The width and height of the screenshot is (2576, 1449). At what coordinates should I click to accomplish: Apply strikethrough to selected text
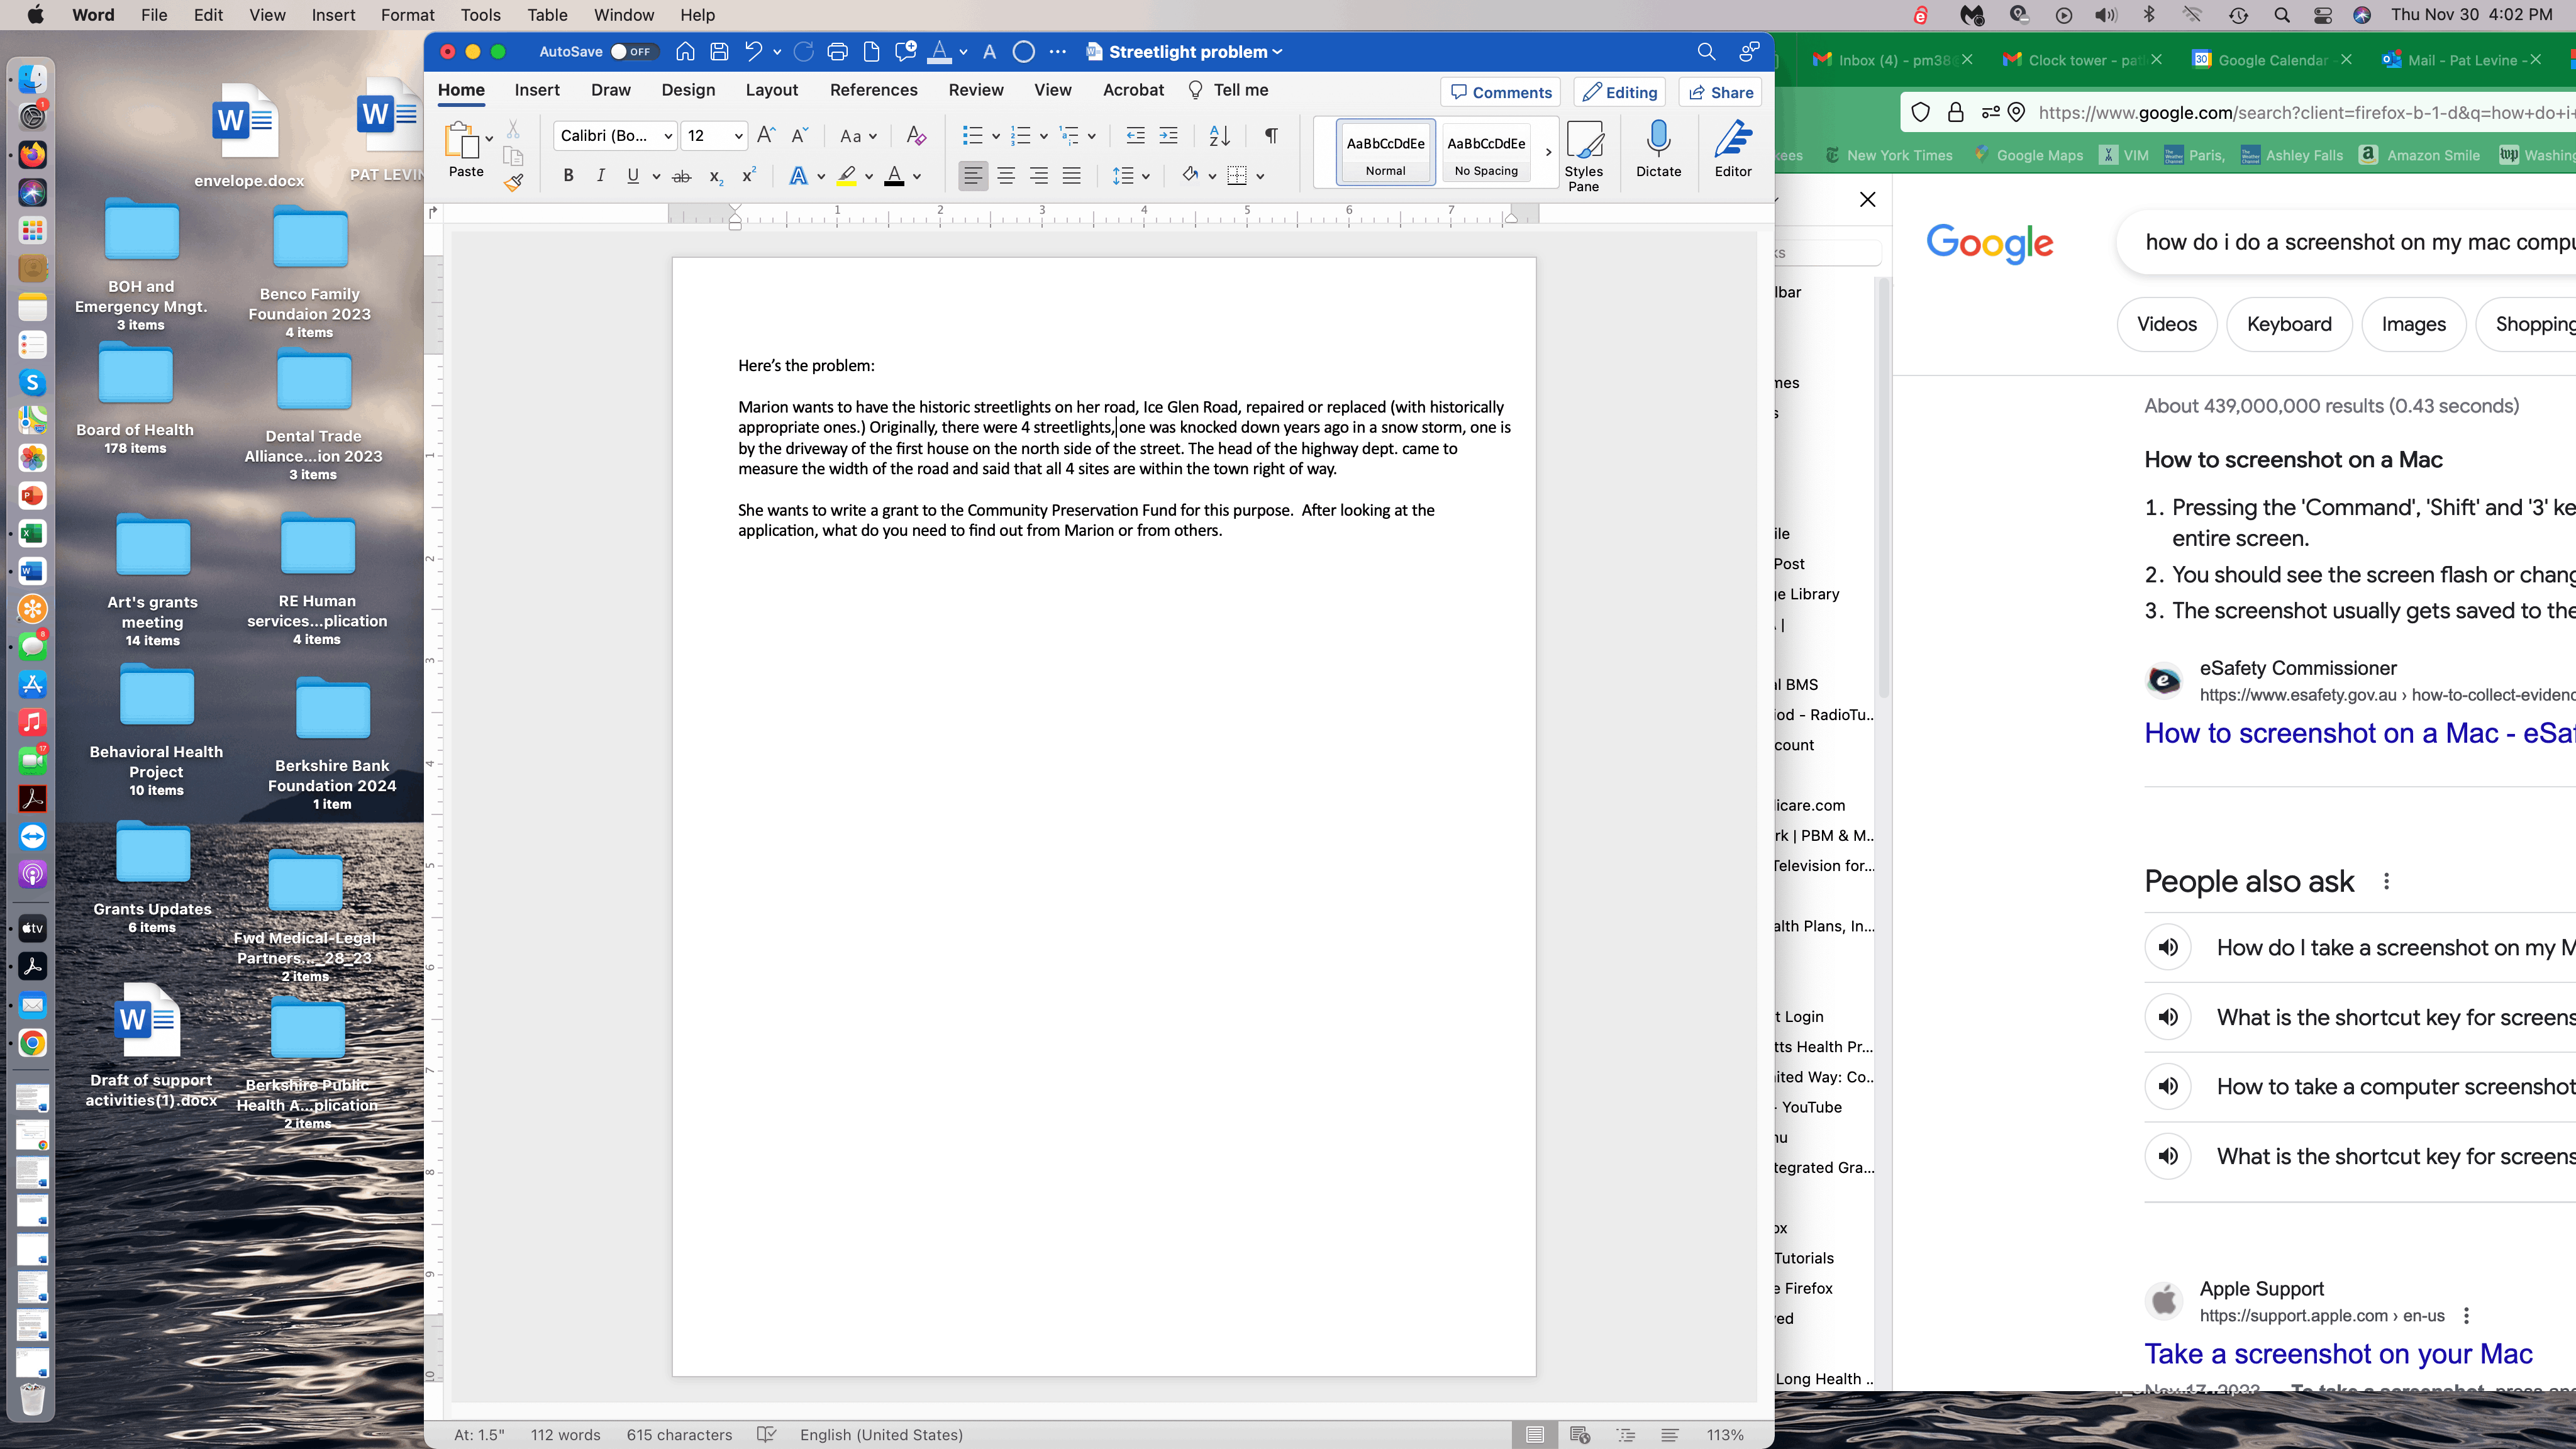point(682,175)
